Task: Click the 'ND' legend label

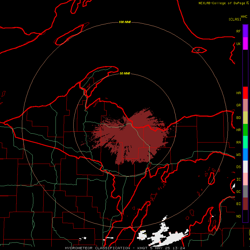Action: click(238, 216)
